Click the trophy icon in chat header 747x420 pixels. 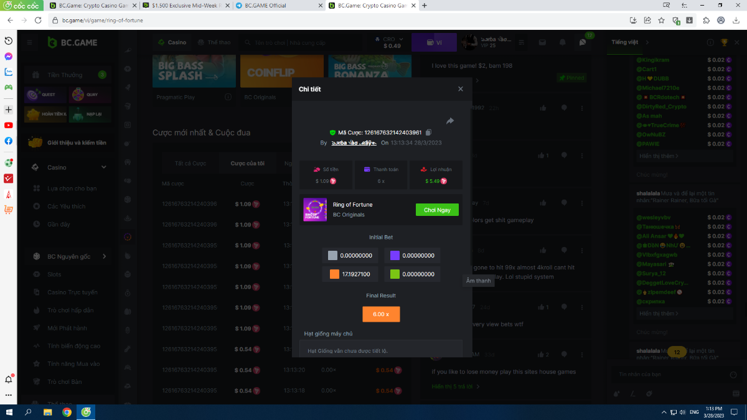(724, 42)
